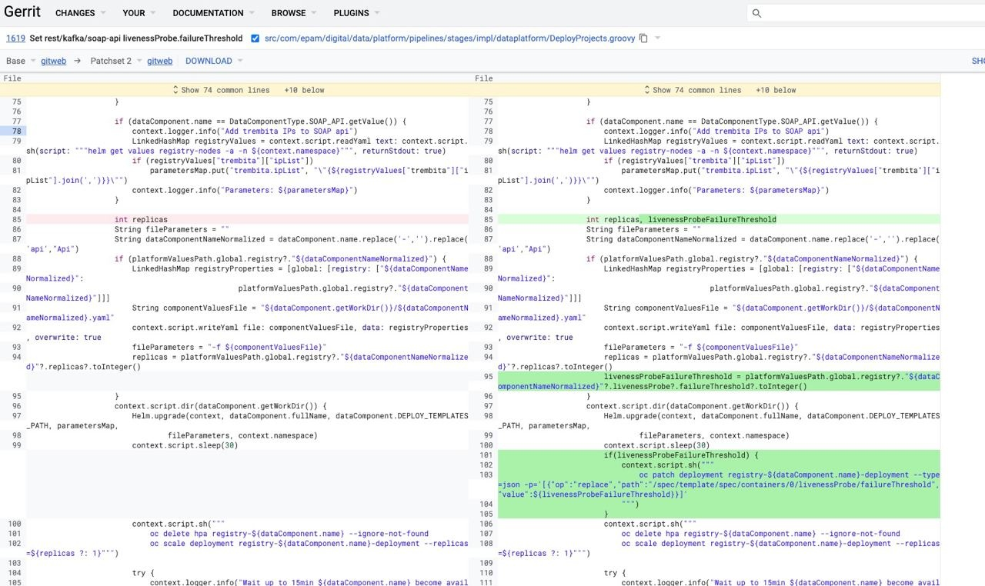
Task: Click 'if(livenessProbeFailureThreshold) {' on right pane
Action: coord(681,455)
